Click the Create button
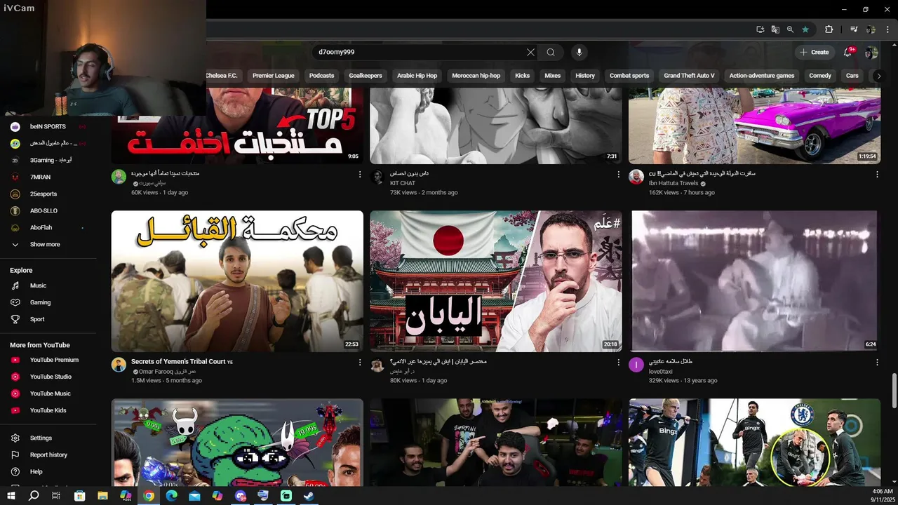The width and height of the screenshot is (898, 505). (815, 52)
